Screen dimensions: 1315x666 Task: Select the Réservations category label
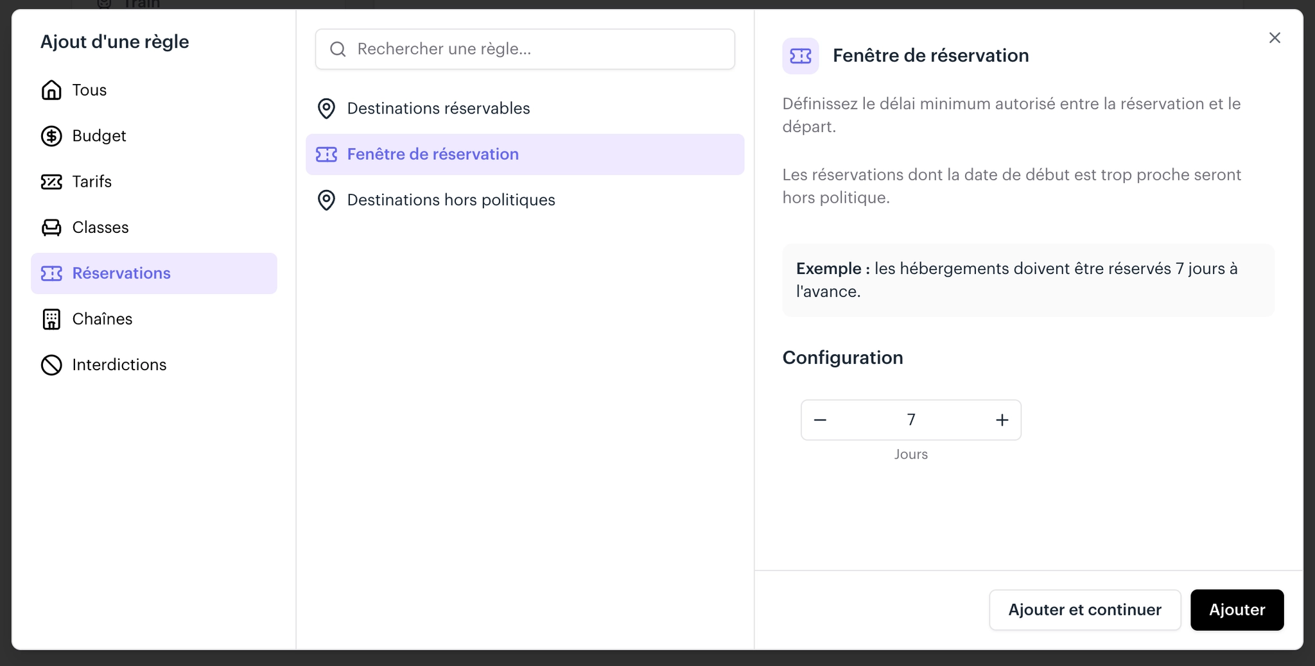121,273
